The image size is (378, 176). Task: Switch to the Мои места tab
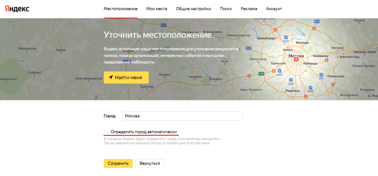[x=157, y=9]
